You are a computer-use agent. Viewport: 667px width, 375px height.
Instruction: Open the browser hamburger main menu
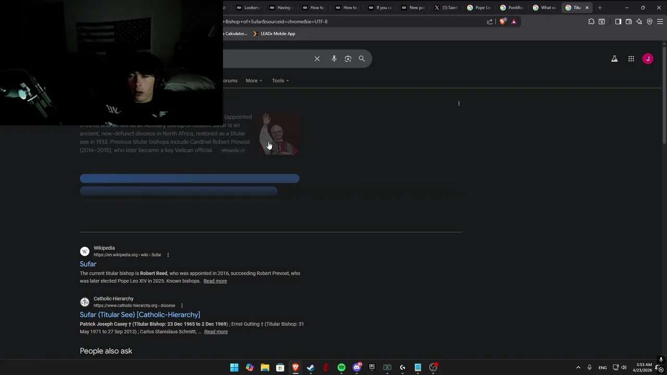660,22
